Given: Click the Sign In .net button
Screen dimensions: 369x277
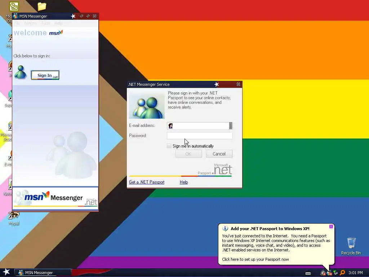Looking at the screenshot, I should (45, 75).
